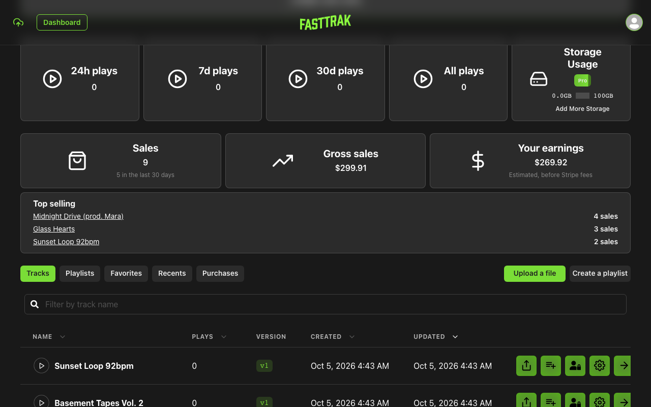The height and width of the screenshot is (407, 651).
Task: Click the dollar sign icon in earnings card
Action: pos(478,161)
